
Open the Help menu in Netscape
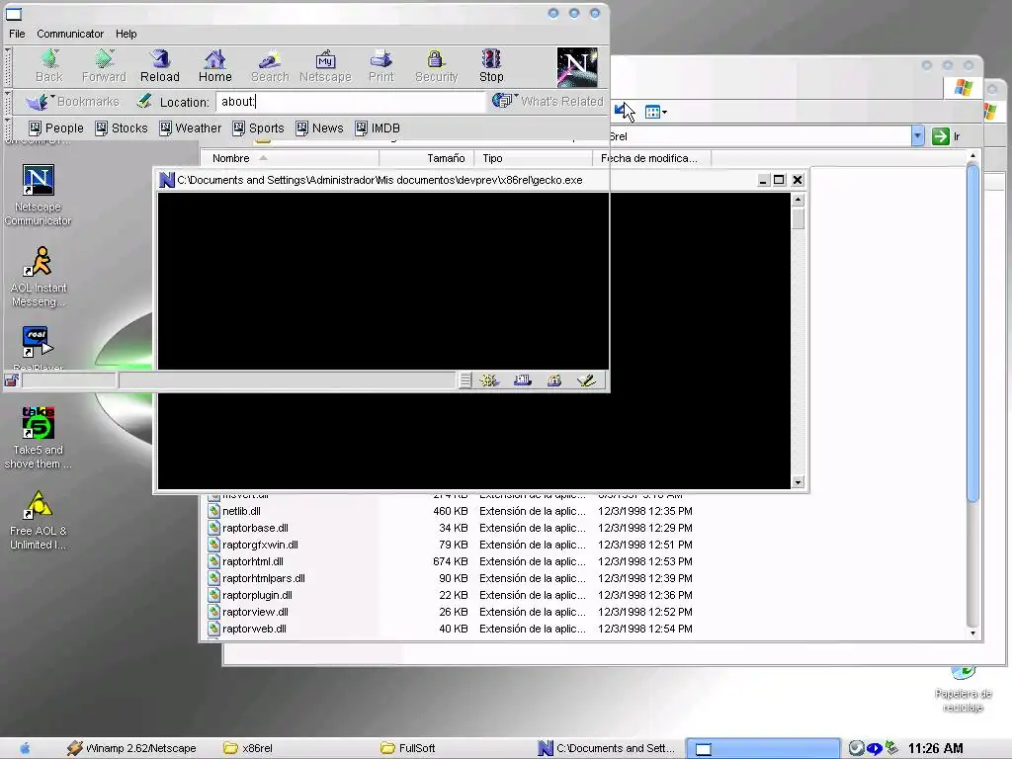126,34
